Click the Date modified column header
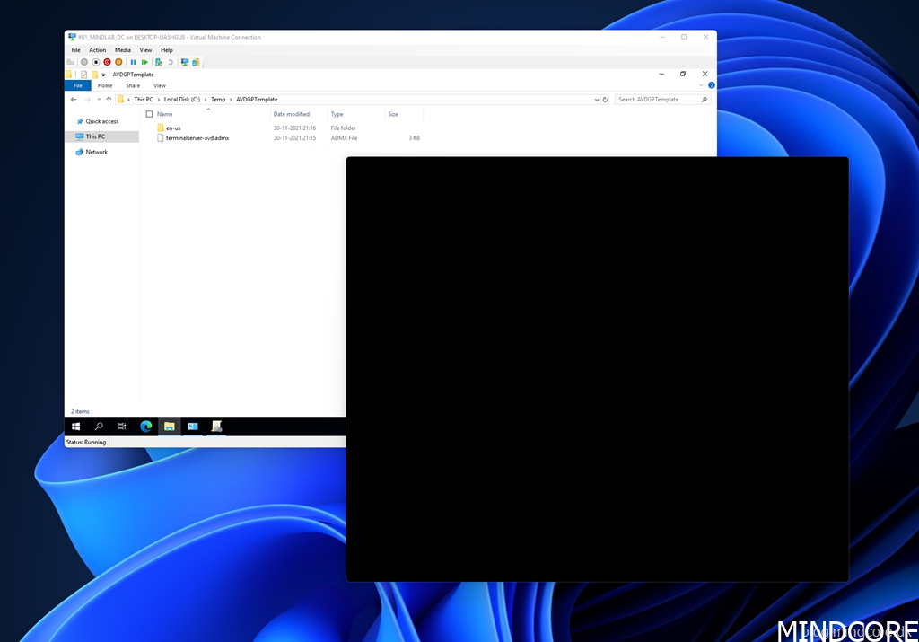 292,114
